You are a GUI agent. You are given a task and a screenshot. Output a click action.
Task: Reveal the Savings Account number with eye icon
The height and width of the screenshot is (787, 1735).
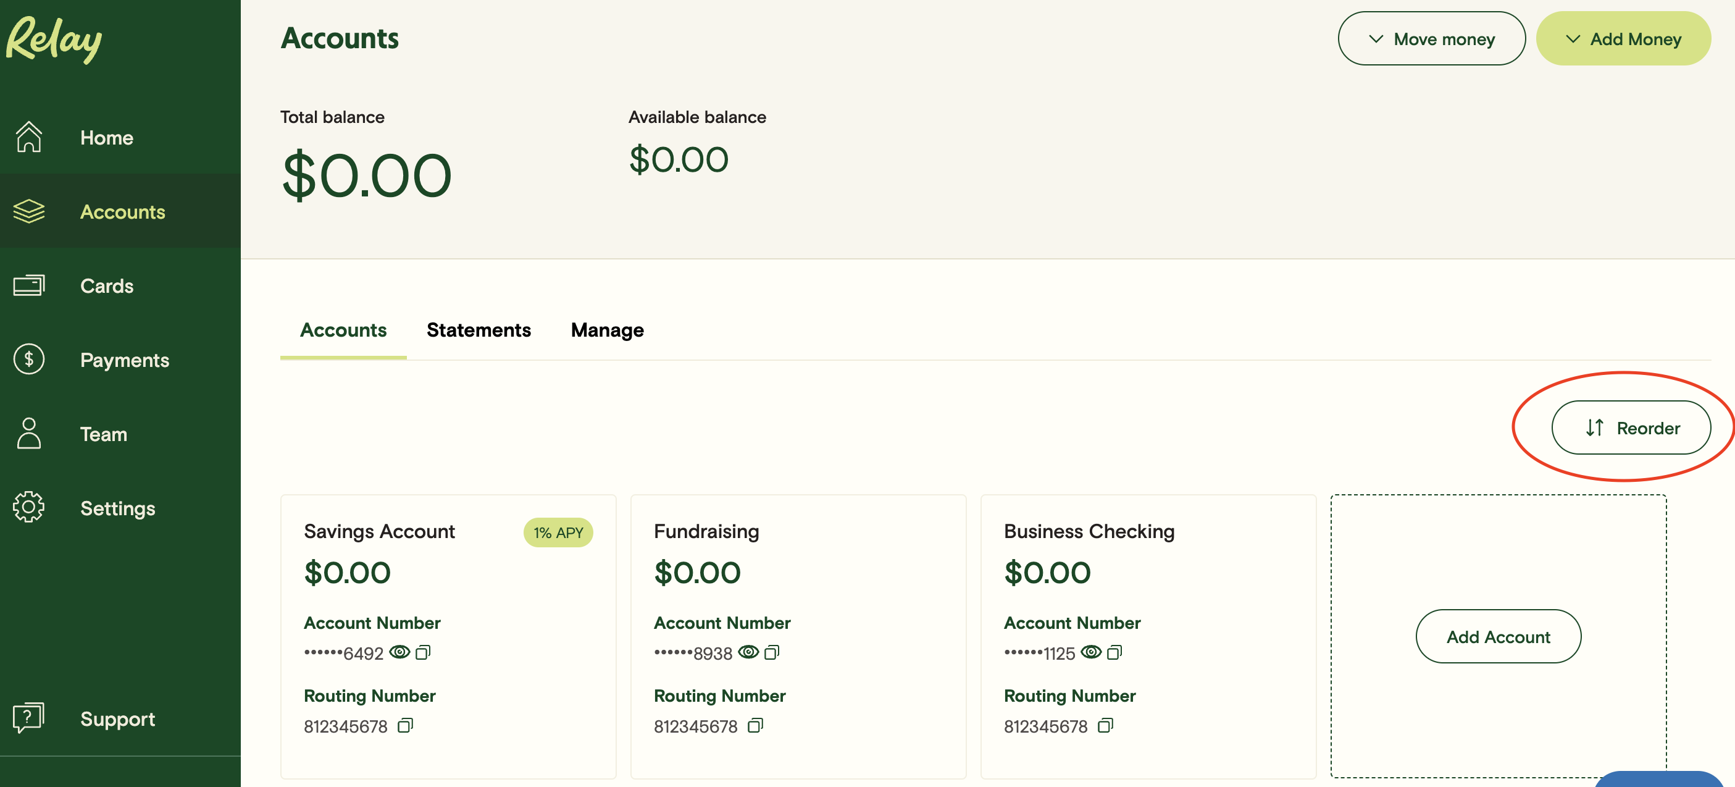pyautogui.click(x=400, y=652)
